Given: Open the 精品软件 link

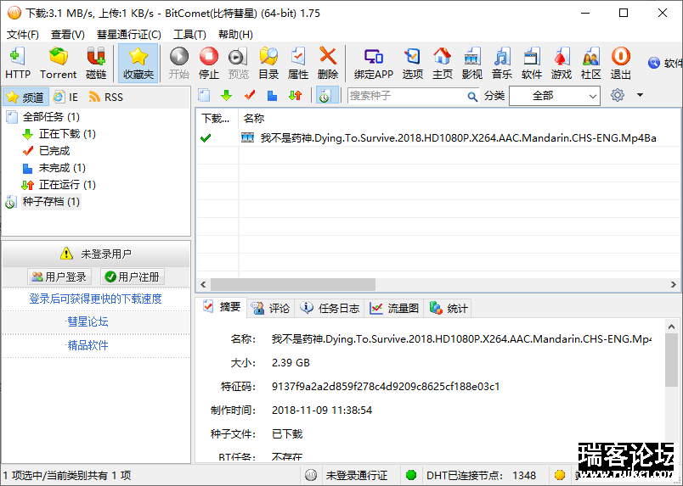Looking at the screenshot, I should click(87, 345).
